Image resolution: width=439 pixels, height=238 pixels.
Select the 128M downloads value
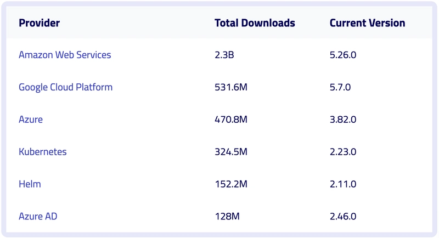tap(227, 216)
